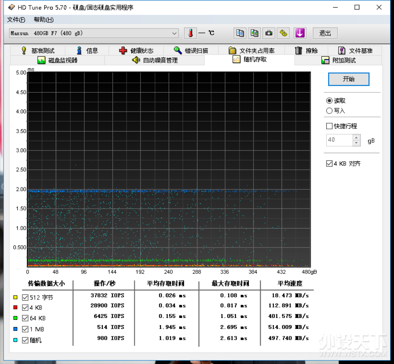This screenshot has width=394, height=364.
Task: Click green swatch for 64 KB
Action: point(15,318)
